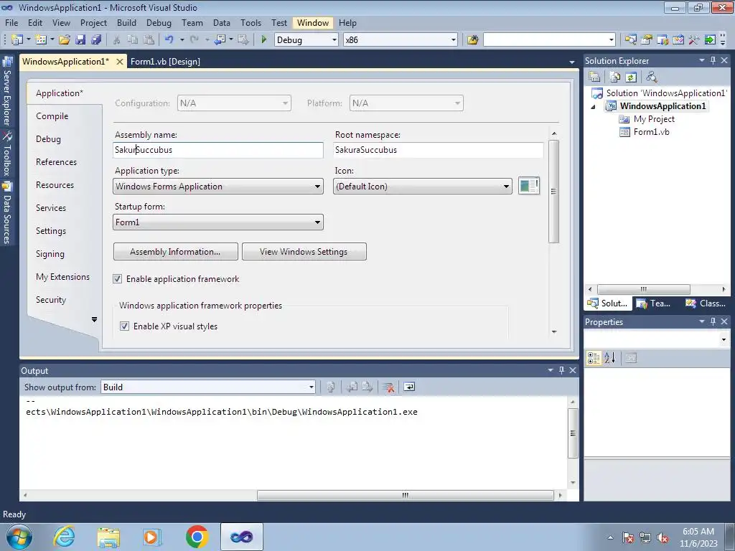Open the Server Explorer side tab

point(7,91)
